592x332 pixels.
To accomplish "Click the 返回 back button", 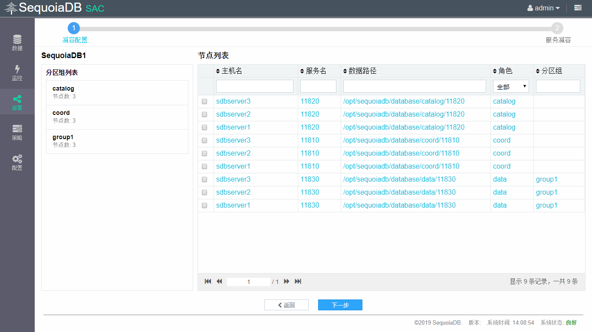I will 286,305.
